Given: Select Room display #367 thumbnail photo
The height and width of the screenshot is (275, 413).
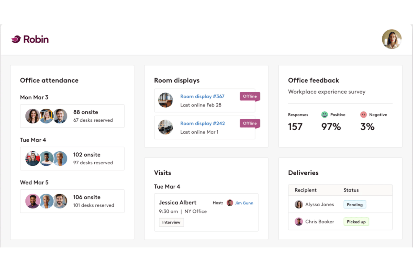Looking at the screenshot, I should coord(165,100).
